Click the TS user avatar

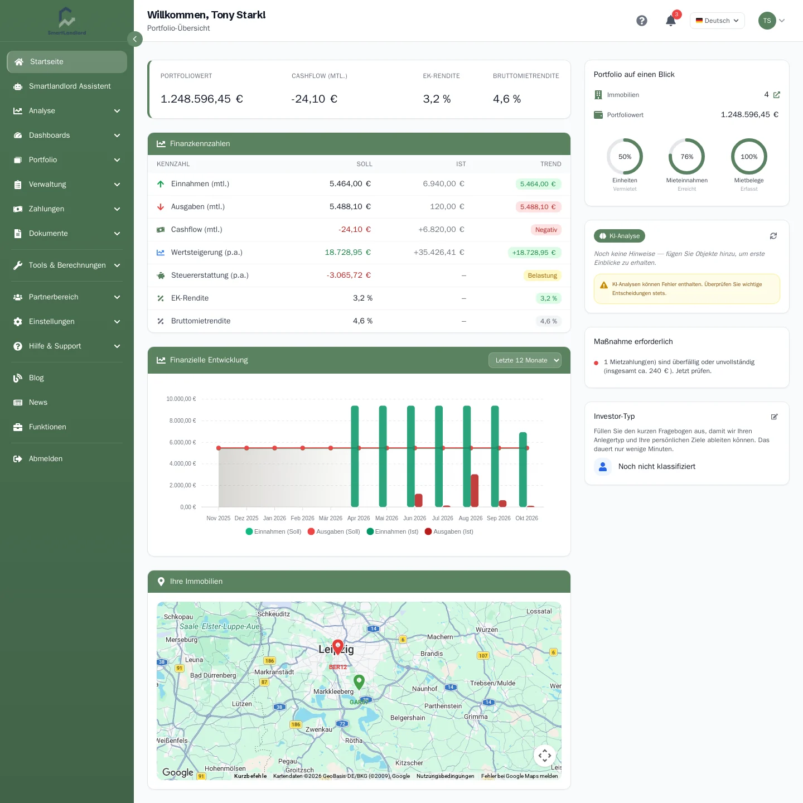pyautogui.click(x=767, y=21)
